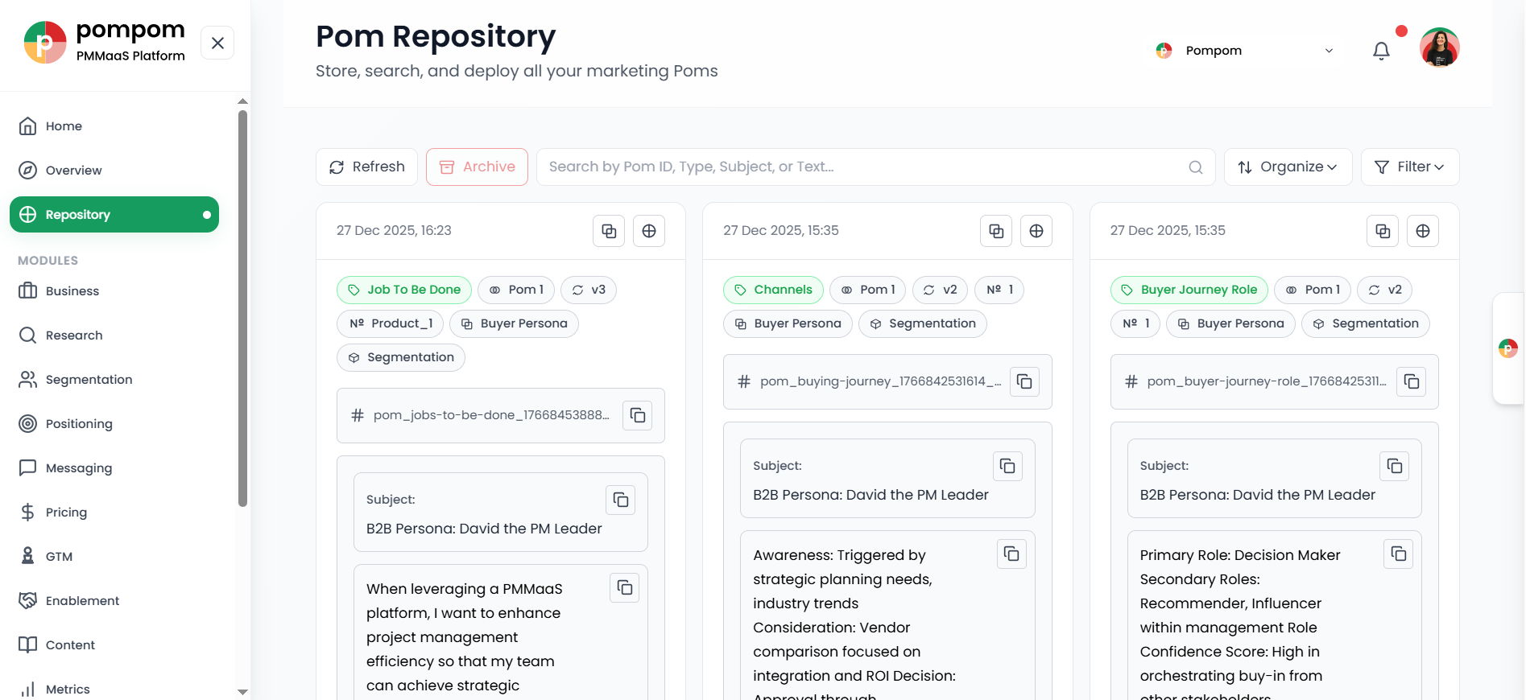1526x700 pixels.
Task: Click the Metrics bar chart icon
Action: click(x=28, y=690)
